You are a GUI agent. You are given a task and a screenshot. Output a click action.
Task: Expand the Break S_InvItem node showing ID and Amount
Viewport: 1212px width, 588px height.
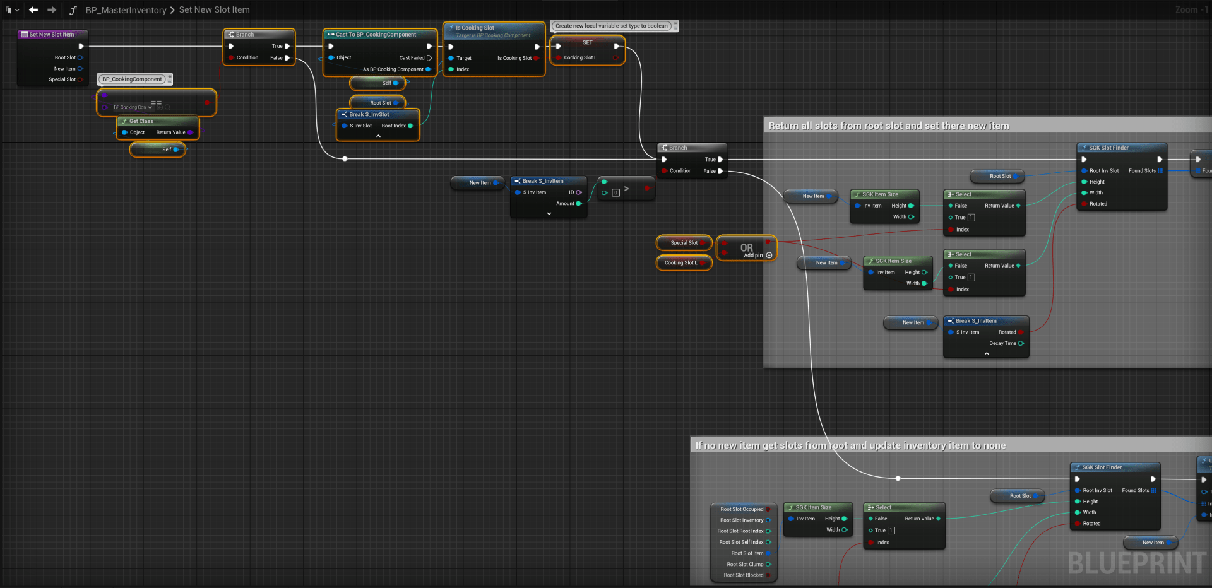point(549,214)
